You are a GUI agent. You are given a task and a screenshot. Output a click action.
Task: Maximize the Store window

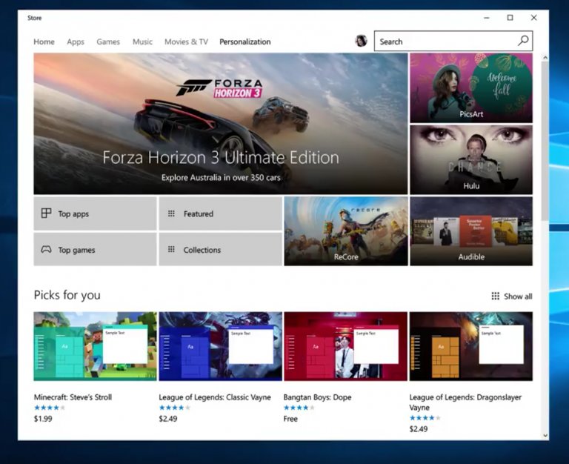(x=510, y=18)
